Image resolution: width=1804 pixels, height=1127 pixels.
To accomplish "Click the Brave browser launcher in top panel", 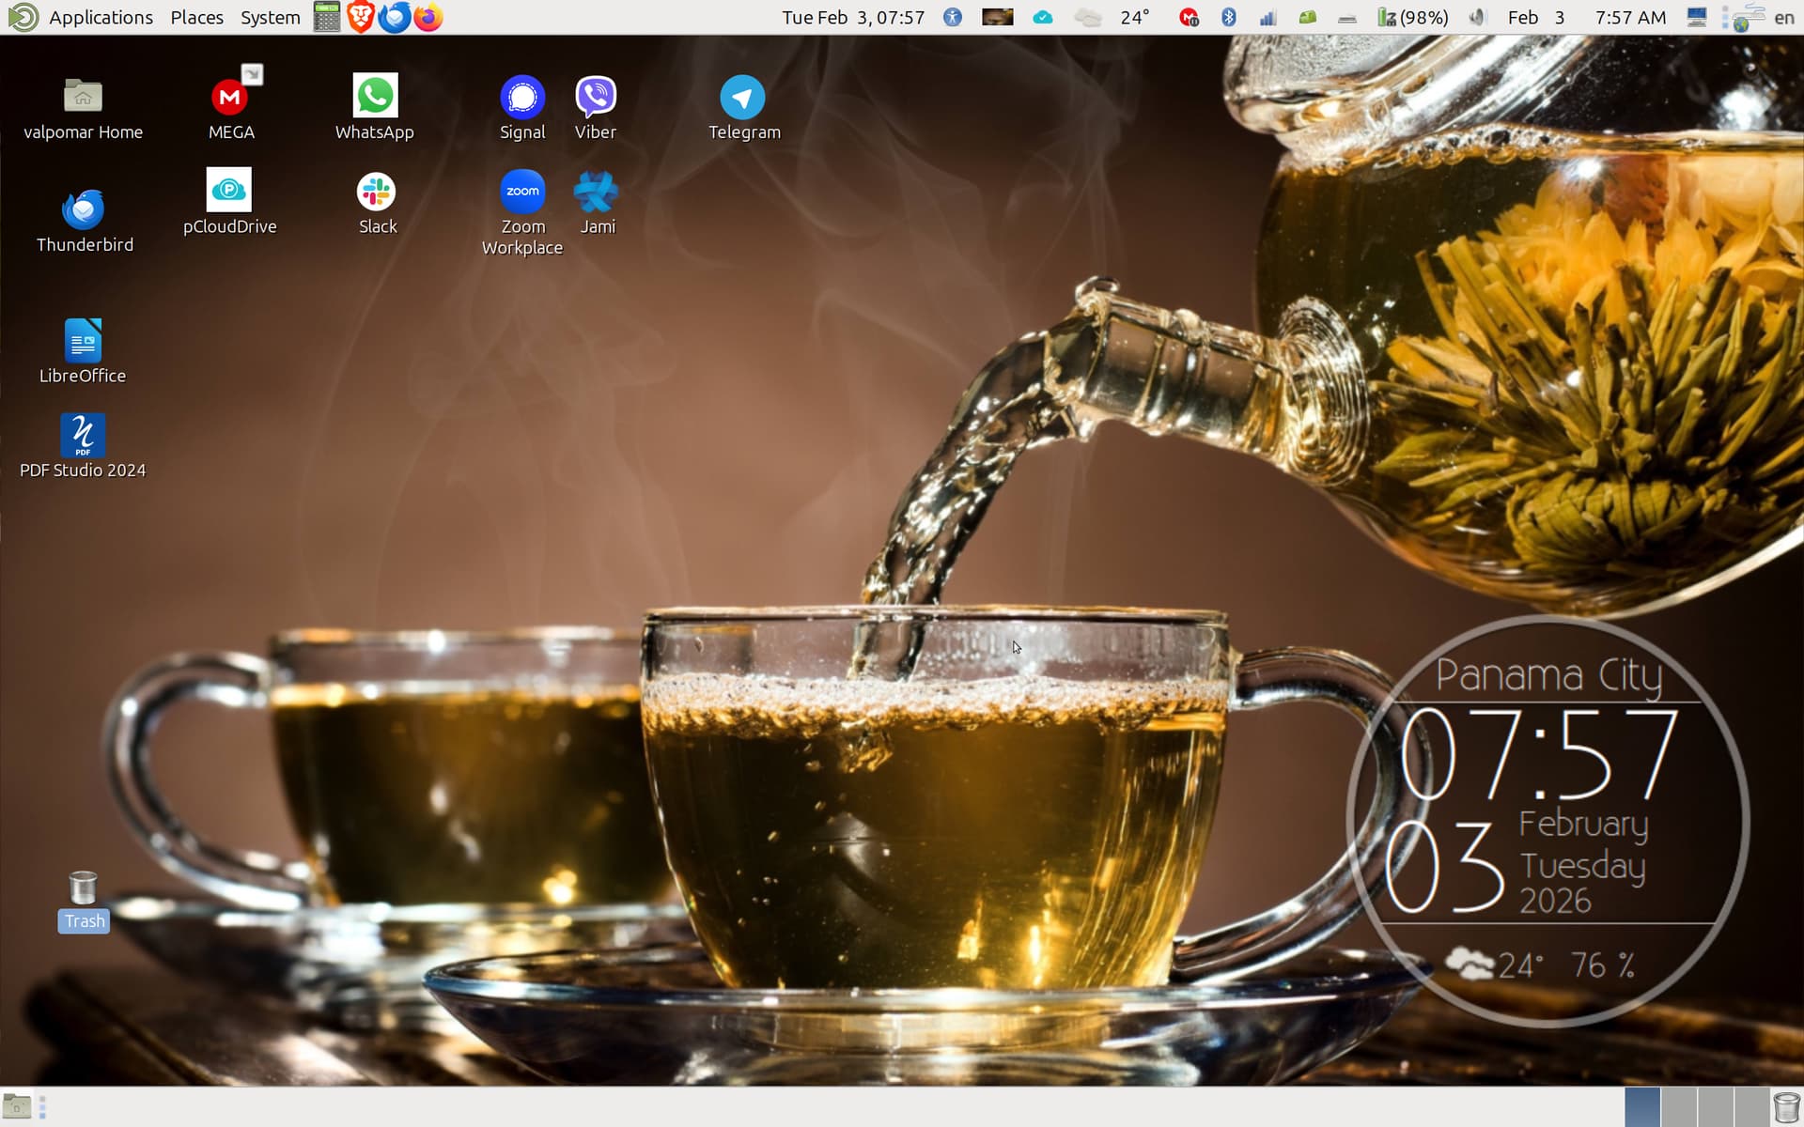I will pyautogui.click(x=361, y=17).
